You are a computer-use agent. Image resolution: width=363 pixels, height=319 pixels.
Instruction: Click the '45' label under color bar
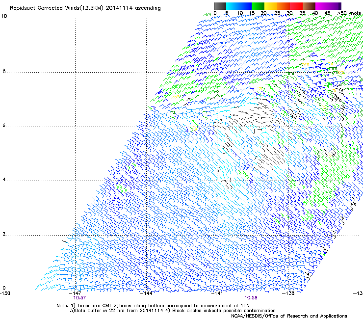[x=327, y=13]
